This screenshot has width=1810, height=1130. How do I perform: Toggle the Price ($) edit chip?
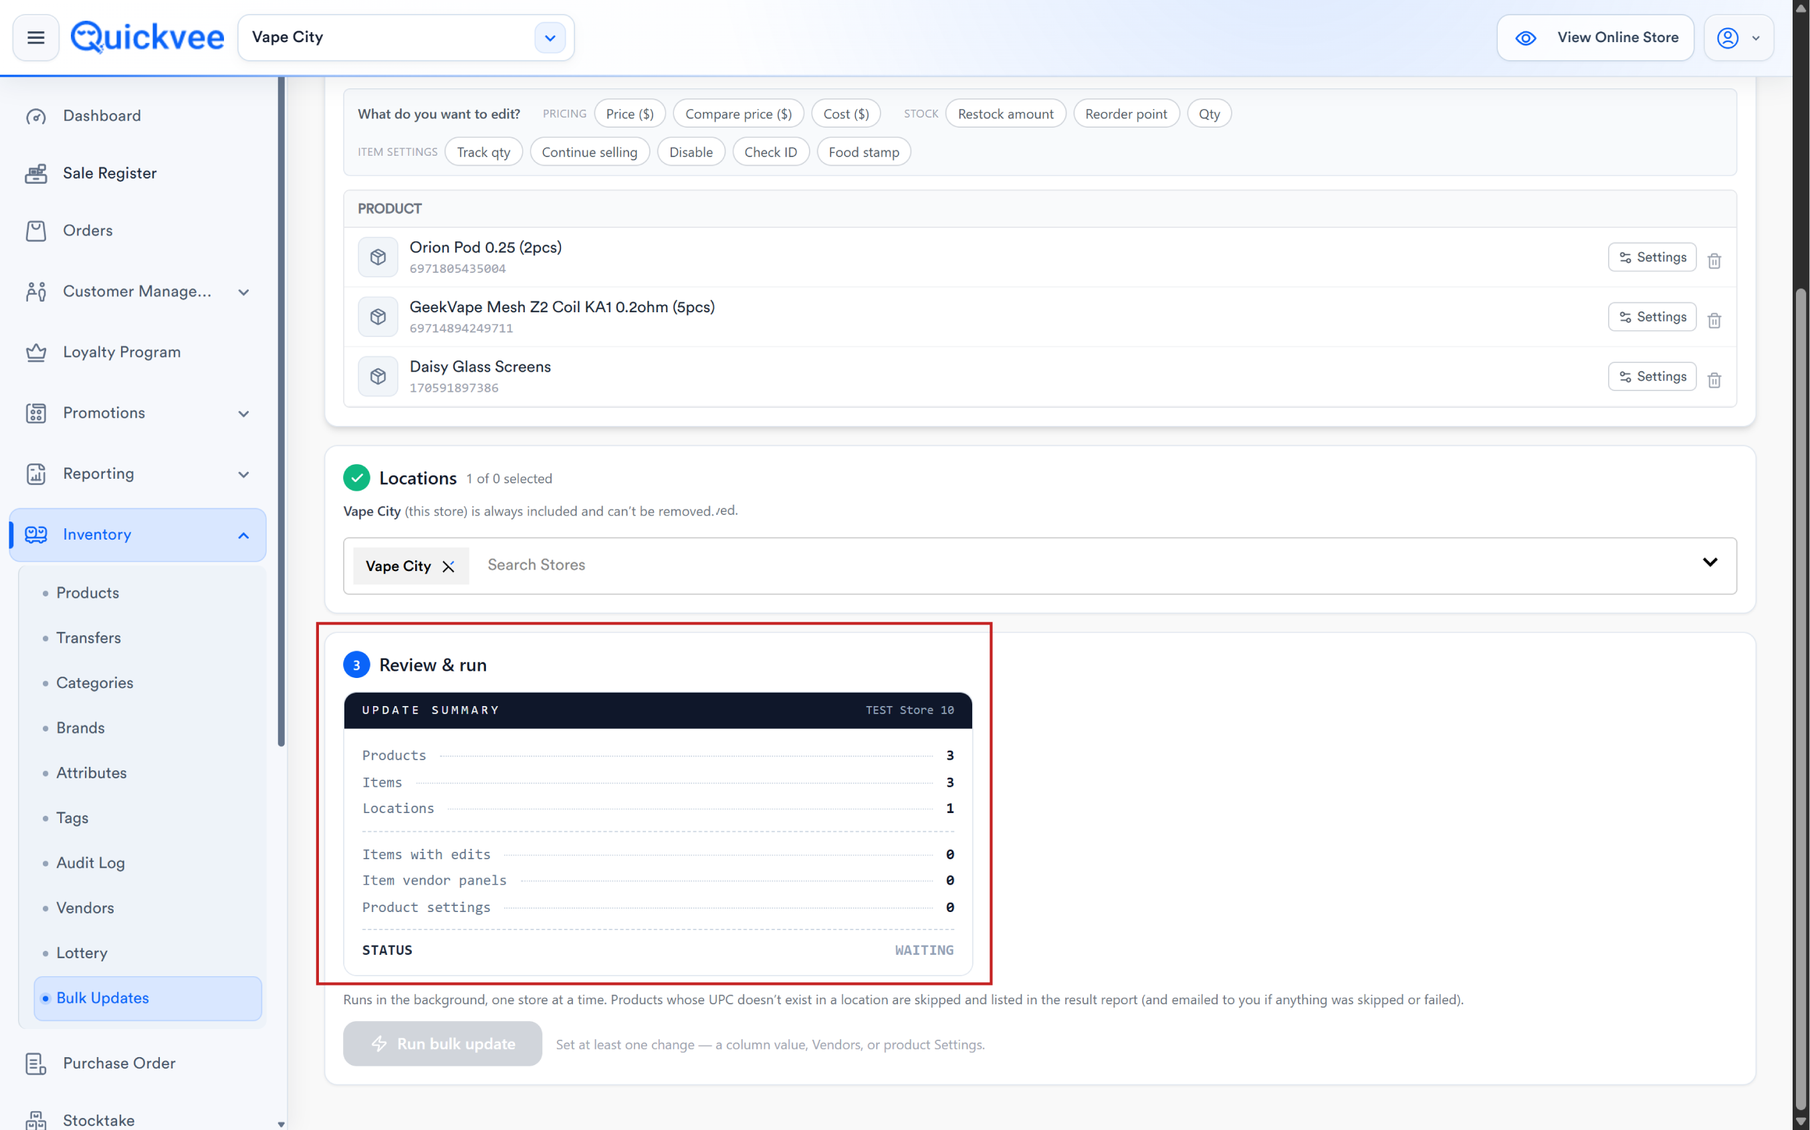[630, 114]
